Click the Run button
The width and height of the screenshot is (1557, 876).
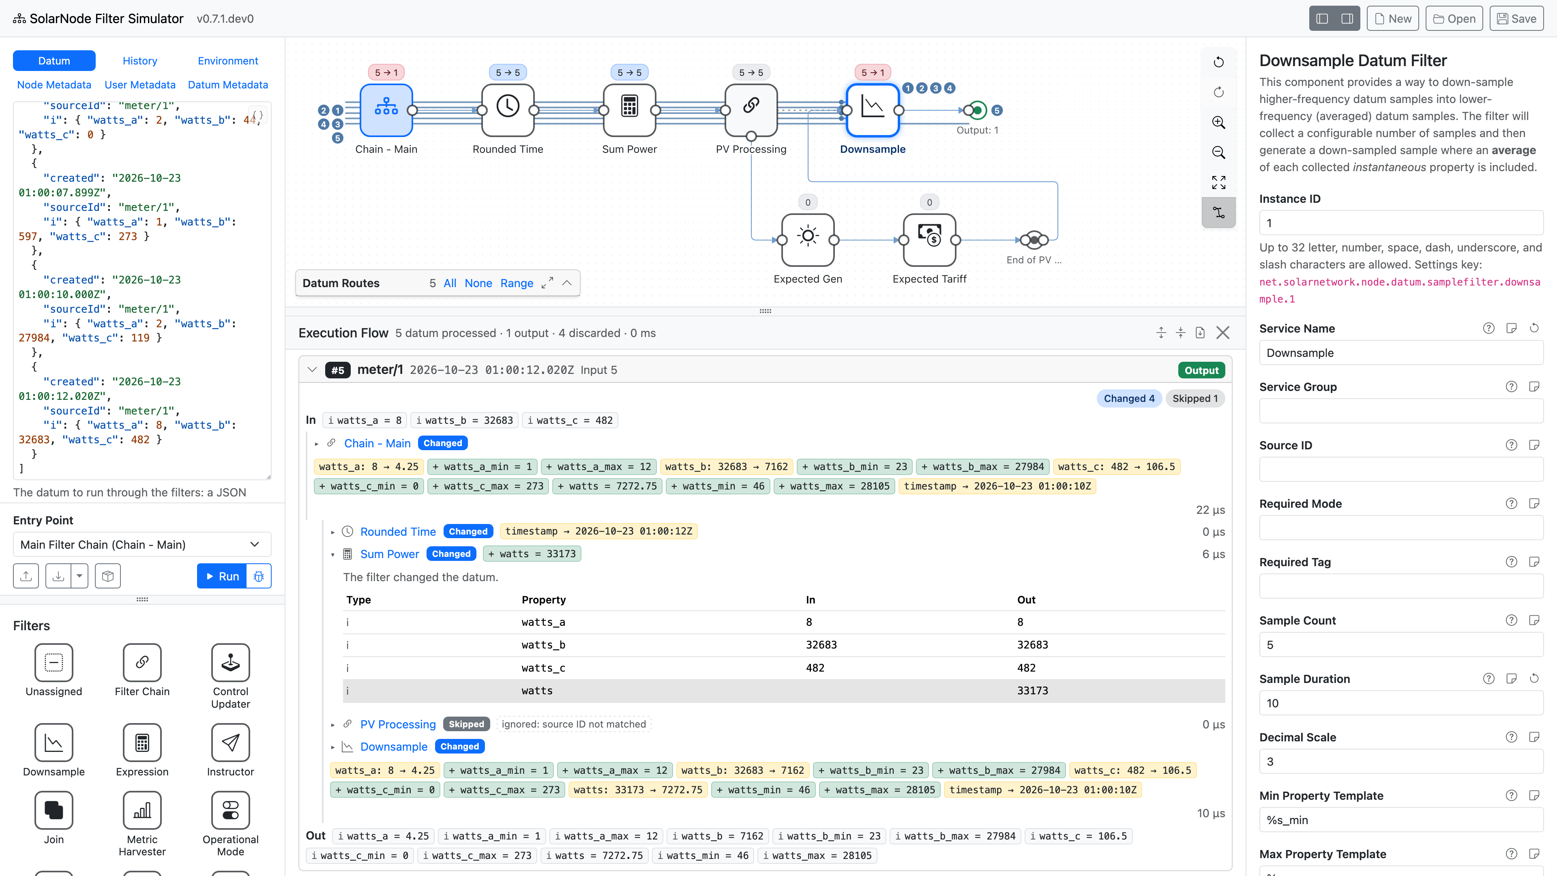pyautogui.click(x=222, y=576)
